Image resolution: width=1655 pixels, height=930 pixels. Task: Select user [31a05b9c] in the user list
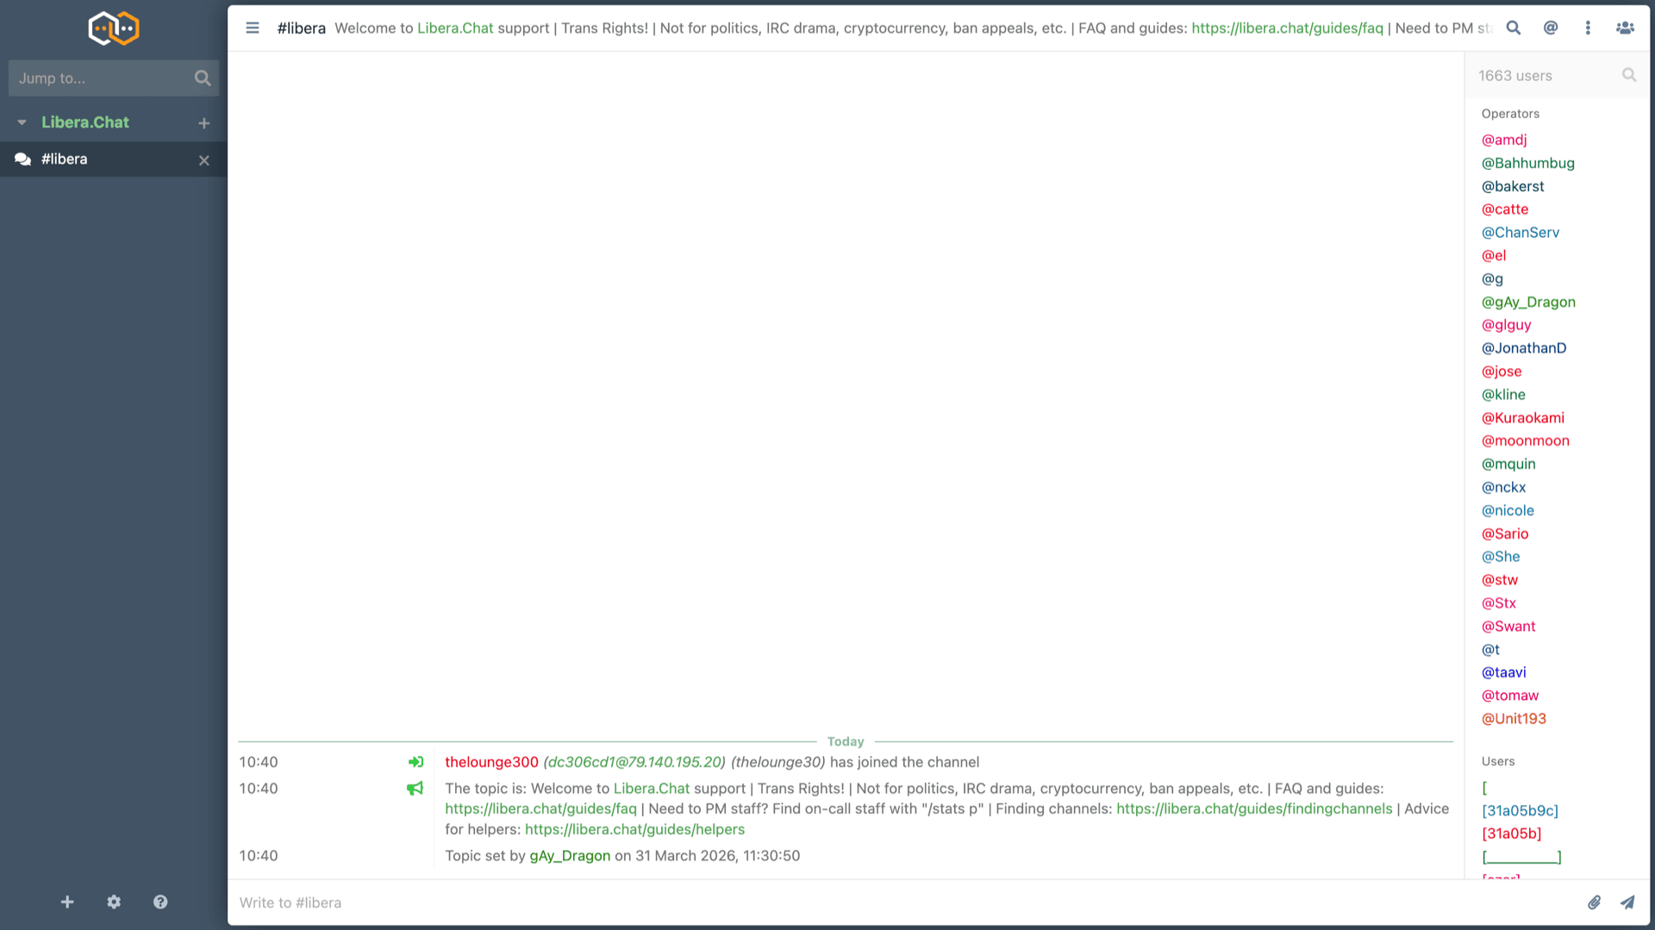point(1520,811)
